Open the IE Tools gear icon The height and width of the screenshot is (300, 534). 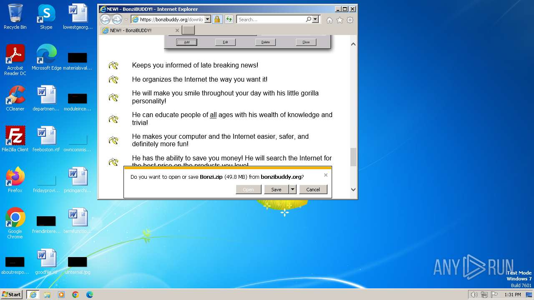350,20
